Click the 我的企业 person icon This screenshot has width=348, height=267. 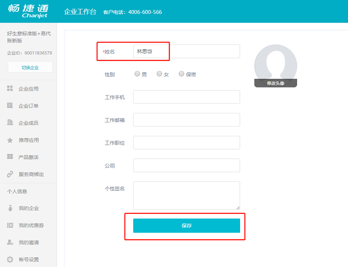[10, 208]
